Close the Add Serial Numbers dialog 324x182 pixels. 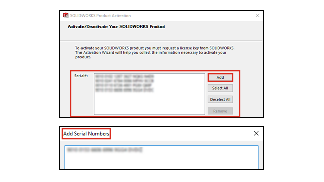256,133
